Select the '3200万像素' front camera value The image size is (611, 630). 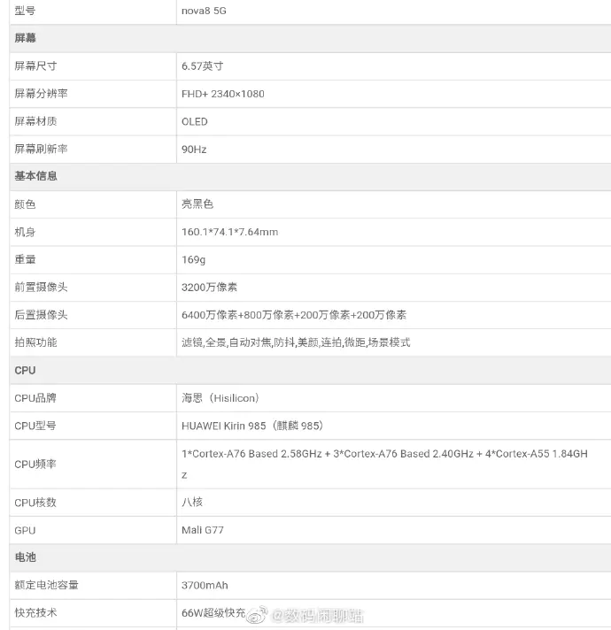209,287
